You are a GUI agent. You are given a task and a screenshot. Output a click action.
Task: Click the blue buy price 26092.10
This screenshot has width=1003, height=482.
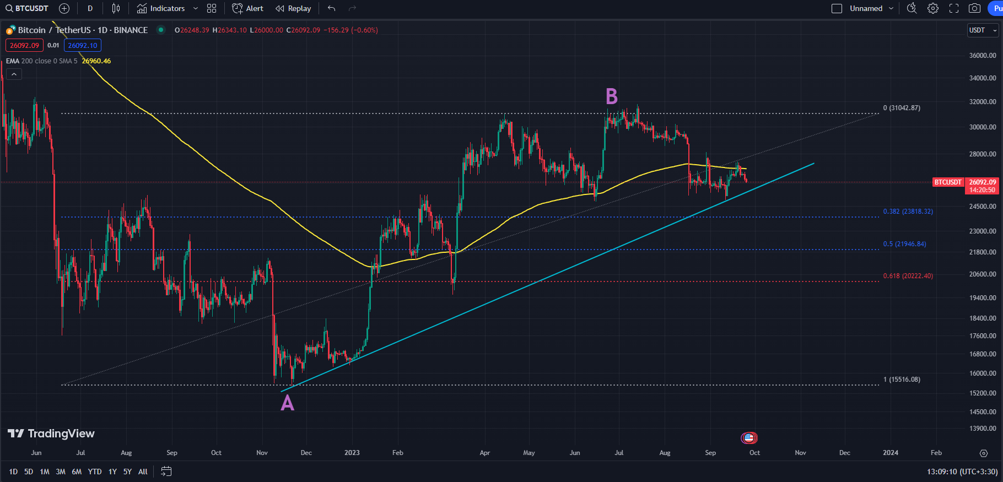[x=83, y=45]
